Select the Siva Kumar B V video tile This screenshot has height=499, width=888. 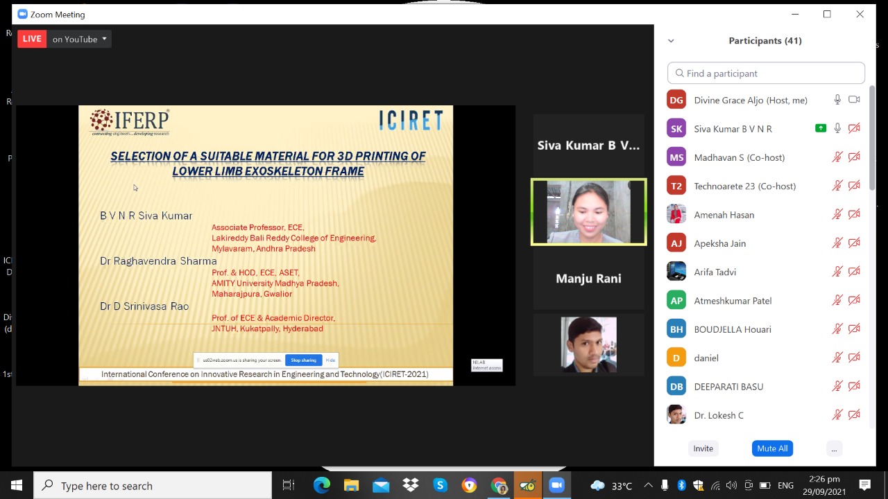pyautogui.click(x=588, y=145)
